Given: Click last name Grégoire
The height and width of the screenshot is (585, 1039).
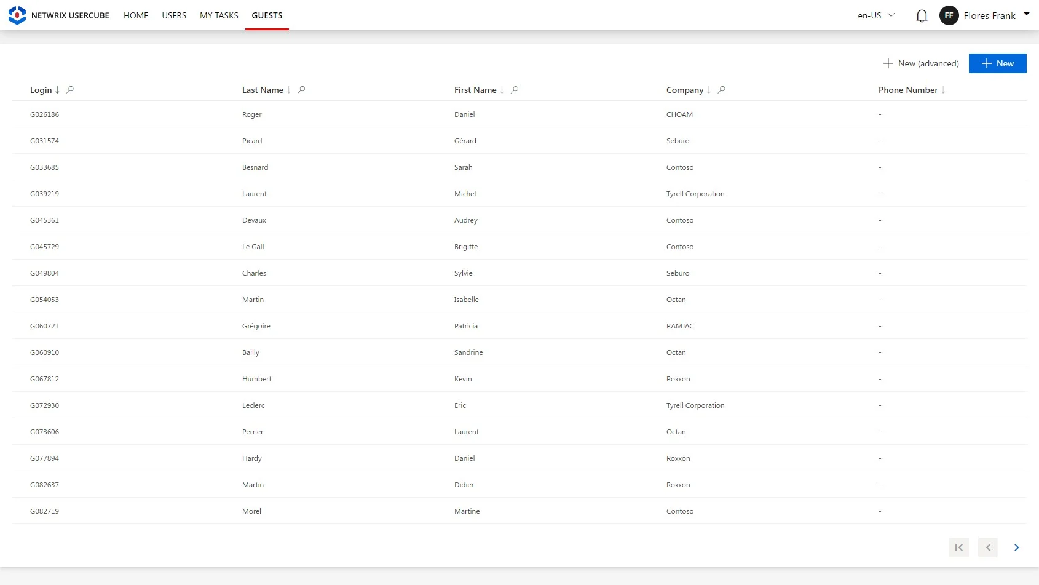Looking at the screenshot, I should tap(256, 326).
